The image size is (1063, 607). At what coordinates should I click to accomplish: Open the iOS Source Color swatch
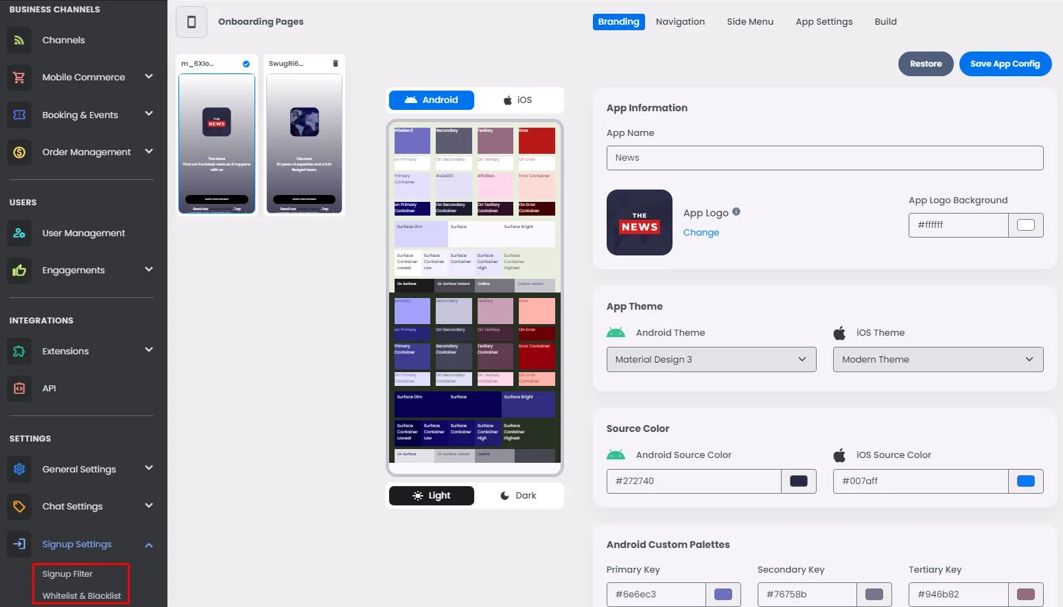pyautogui.click(x=1025, y=481)
